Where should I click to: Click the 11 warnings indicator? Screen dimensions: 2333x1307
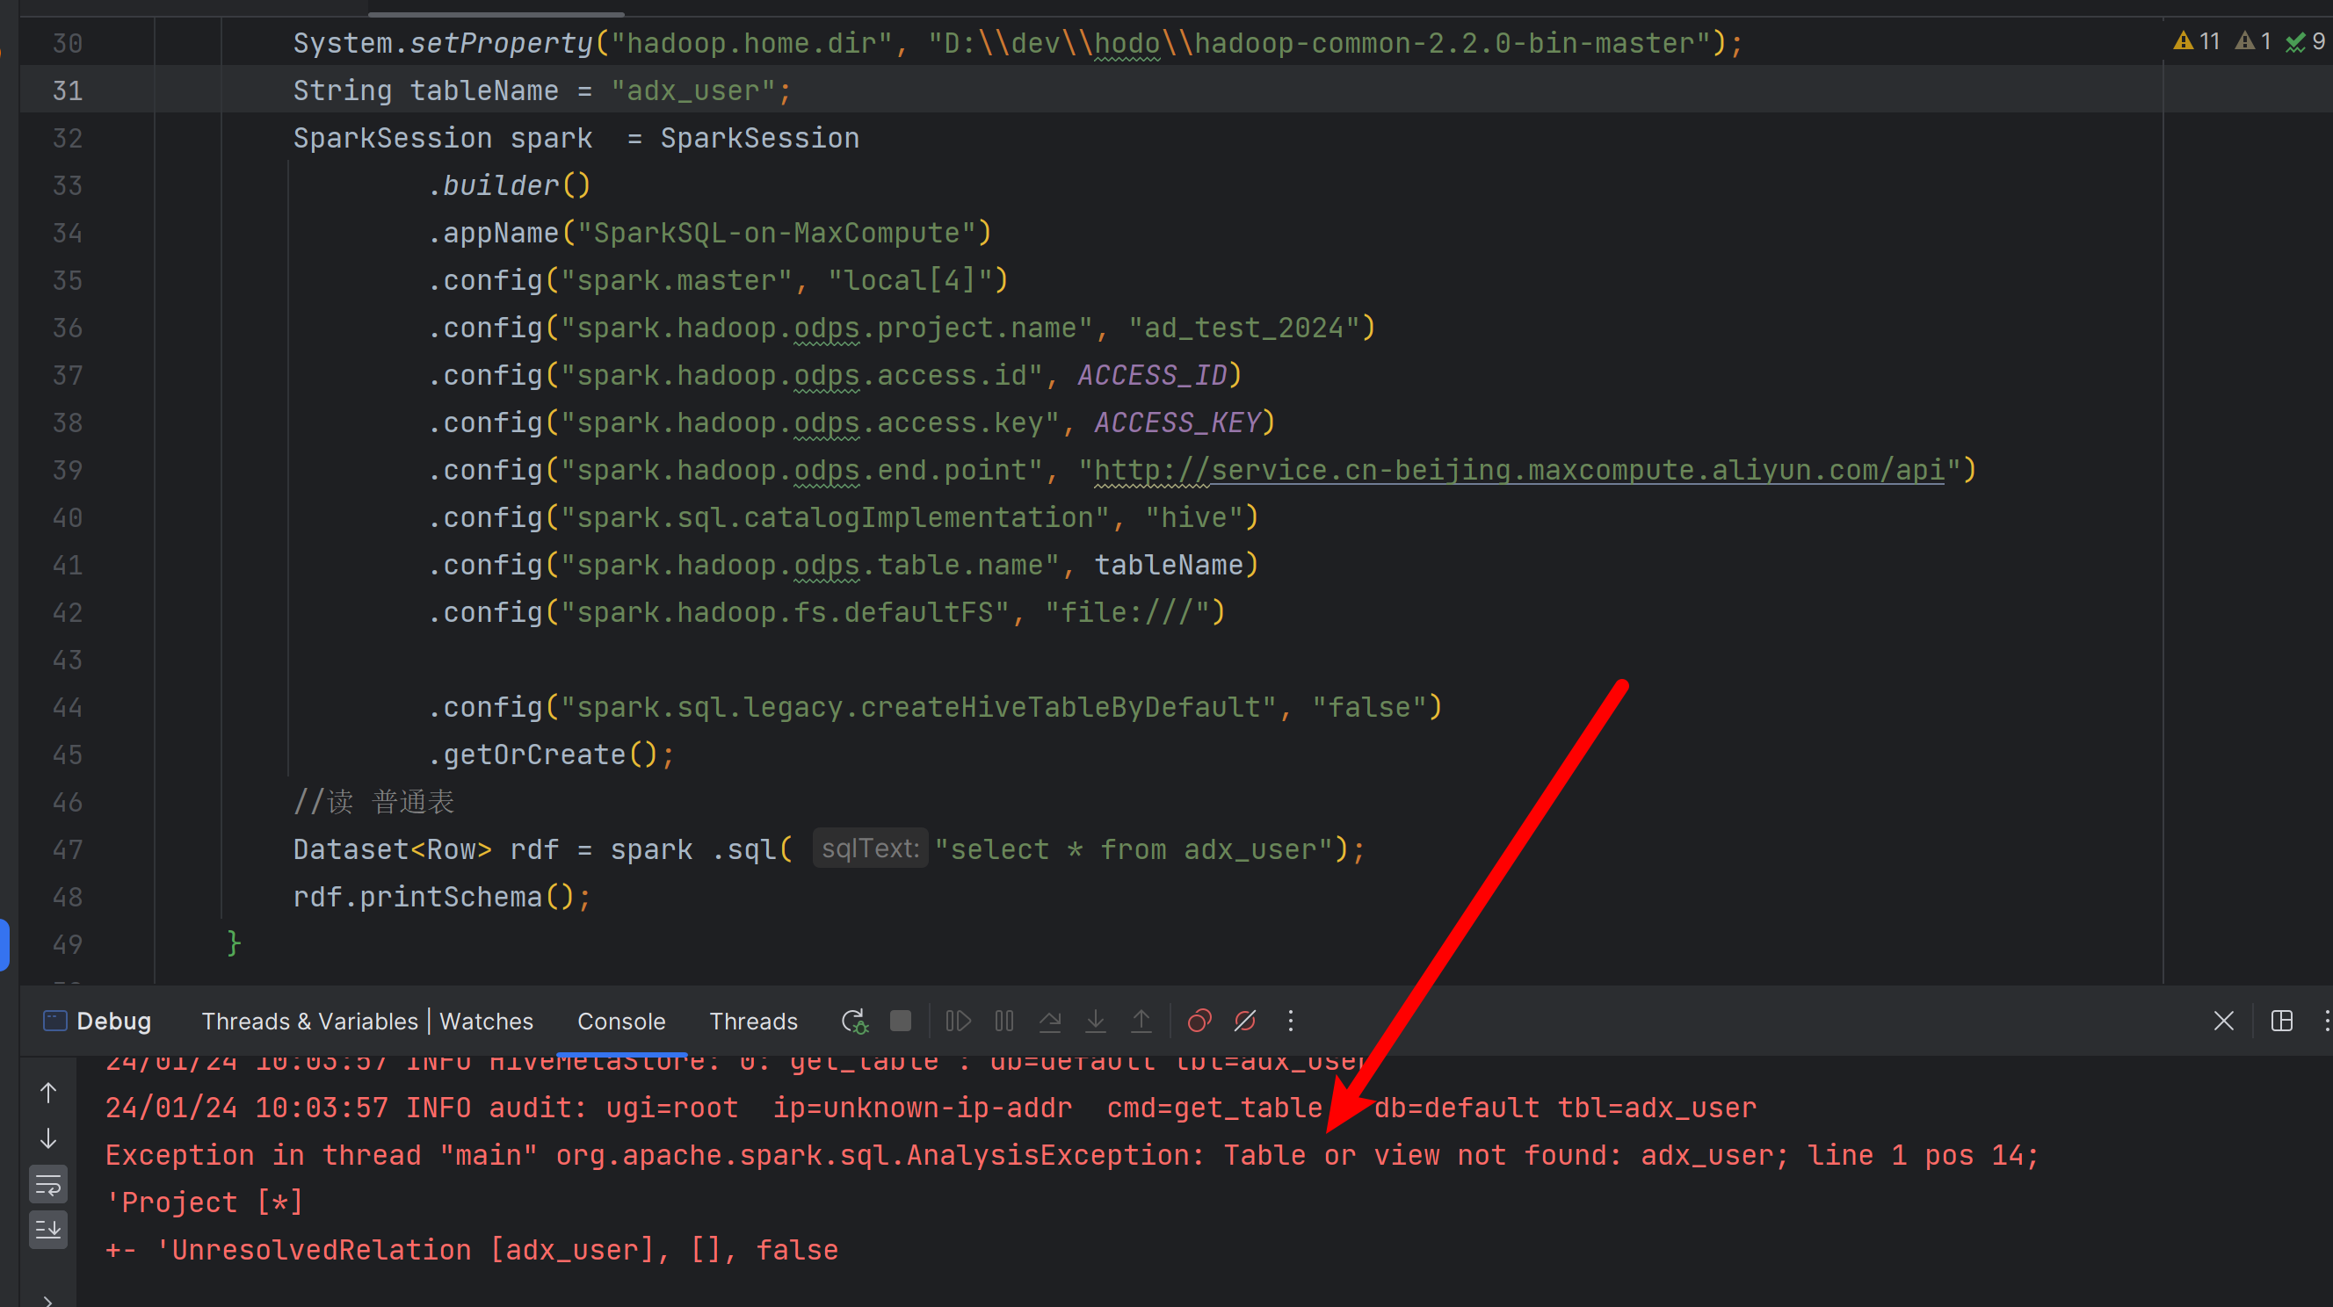[2197, 40]
